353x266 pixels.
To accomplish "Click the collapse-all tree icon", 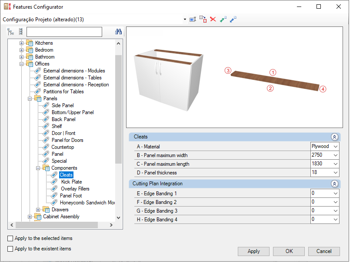I will 21,32.
